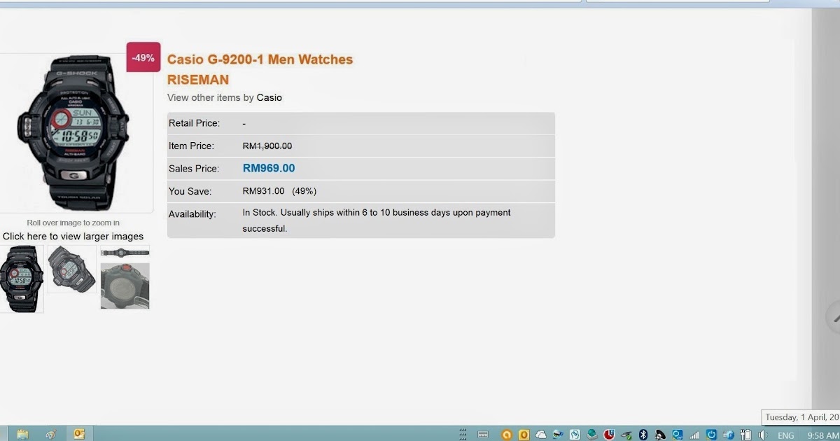View network signal strength bars in tray
Screen dimensions: 840x441
[x=694, y=433]
